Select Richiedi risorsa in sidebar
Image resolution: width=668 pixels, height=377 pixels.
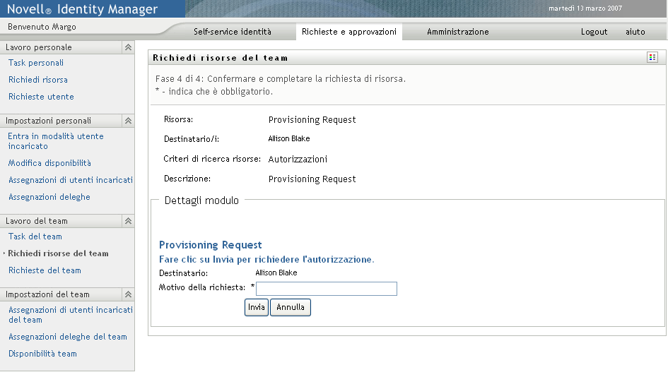(x=38, y=80)
